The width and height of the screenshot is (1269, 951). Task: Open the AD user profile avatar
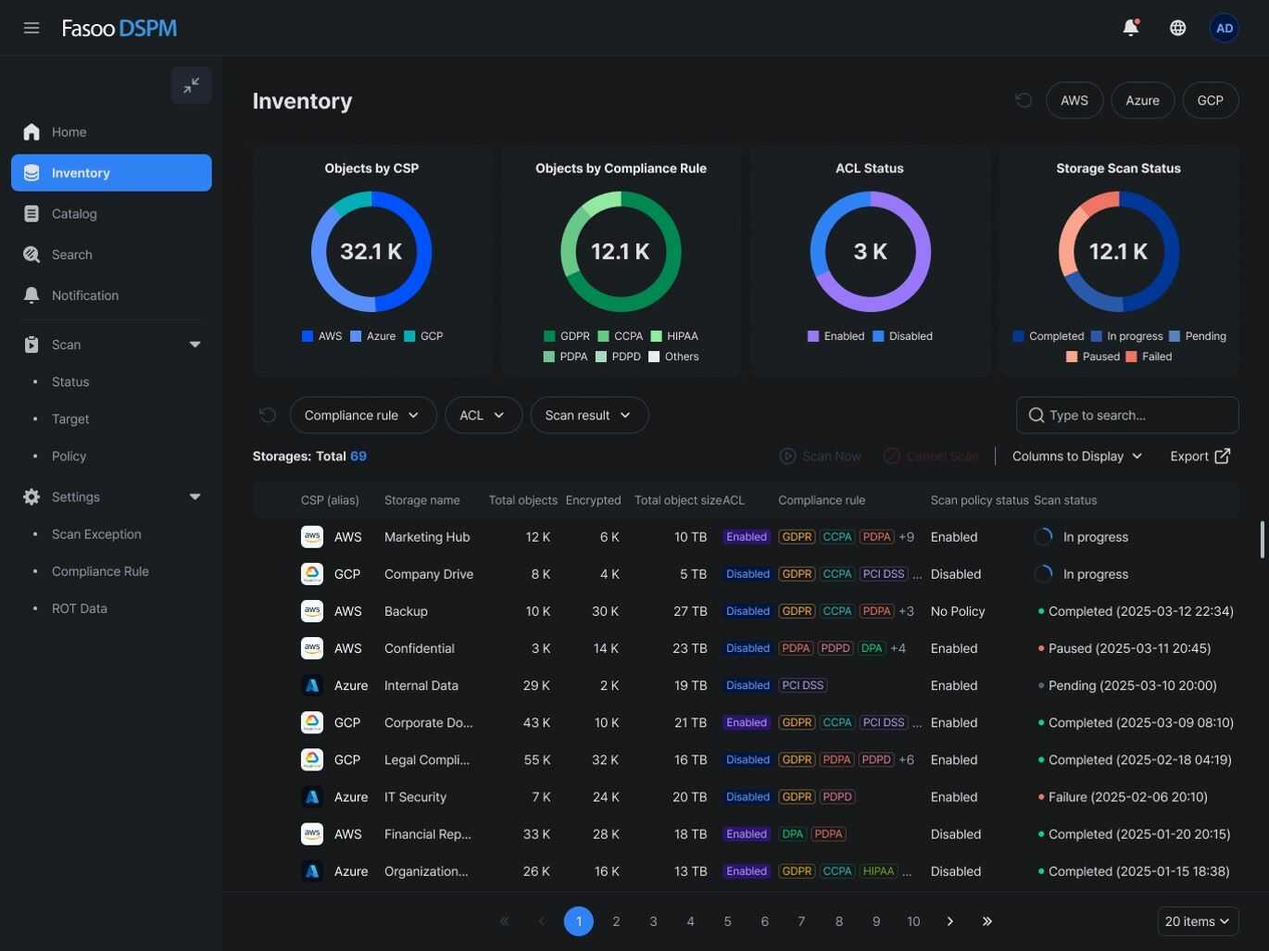(1224, 26)
